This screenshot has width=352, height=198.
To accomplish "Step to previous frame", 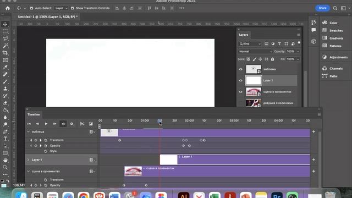I will click(x=37, y=124).
